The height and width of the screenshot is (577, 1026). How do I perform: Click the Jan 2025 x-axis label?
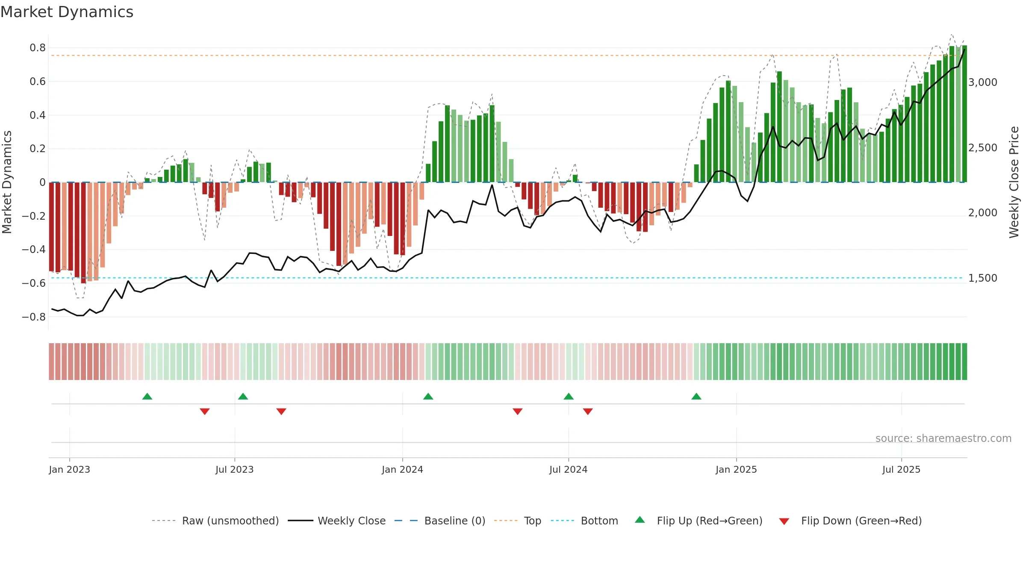(736, 469)
